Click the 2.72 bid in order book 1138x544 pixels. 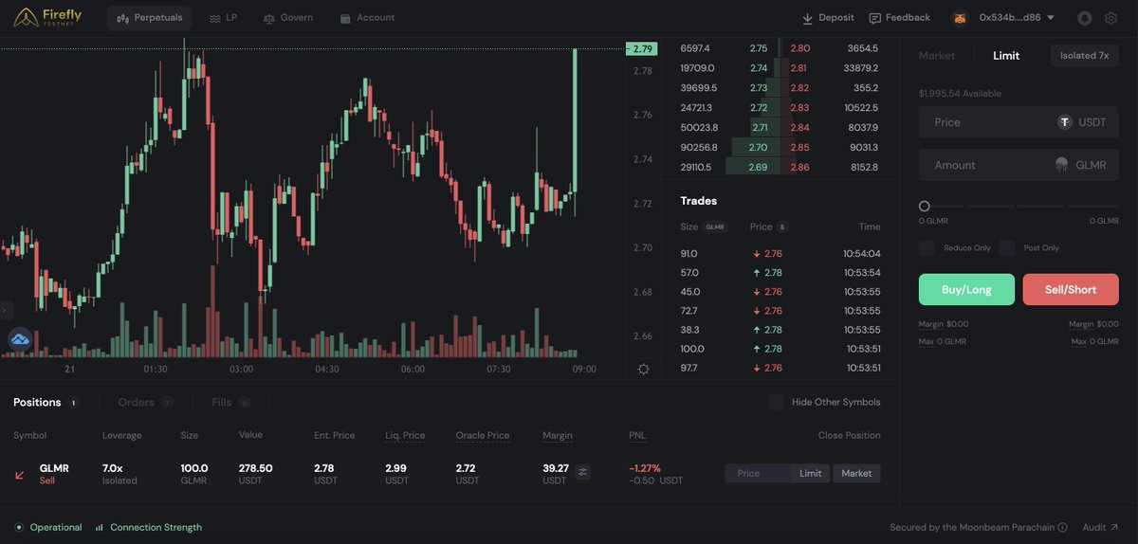pyautogui.click(x=758, y=107)
